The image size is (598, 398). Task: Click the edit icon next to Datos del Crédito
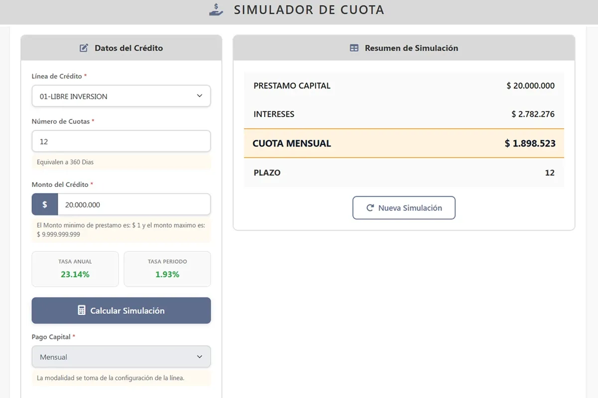coord(84,48)
